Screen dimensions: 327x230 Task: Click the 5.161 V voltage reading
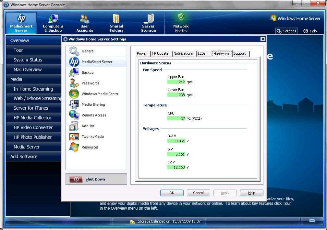(x=176, y=154)
